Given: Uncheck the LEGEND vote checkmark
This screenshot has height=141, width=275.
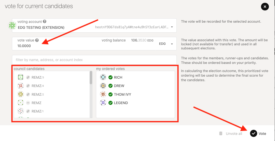Looking at the screenshot, I should click(111, 103).
